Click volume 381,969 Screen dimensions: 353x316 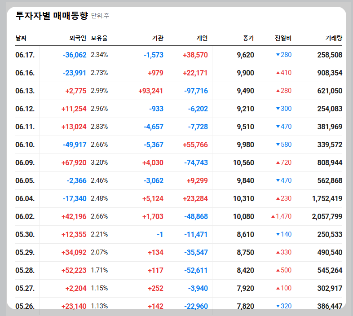[330, 127]
